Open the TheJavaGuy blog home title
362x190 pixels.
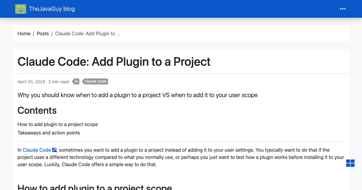pos(52,9)
